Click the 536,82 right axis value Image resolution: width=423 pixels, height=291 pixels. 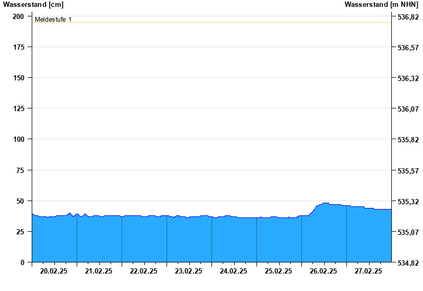[407, 17]
